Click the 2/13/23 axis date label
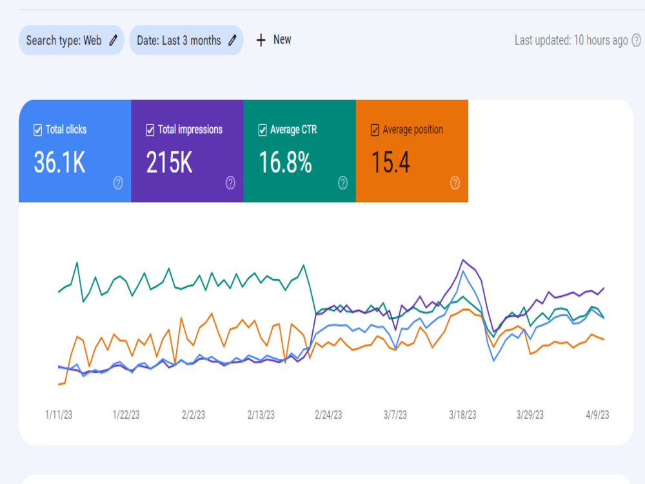645x484 pixels. [261, 415]
